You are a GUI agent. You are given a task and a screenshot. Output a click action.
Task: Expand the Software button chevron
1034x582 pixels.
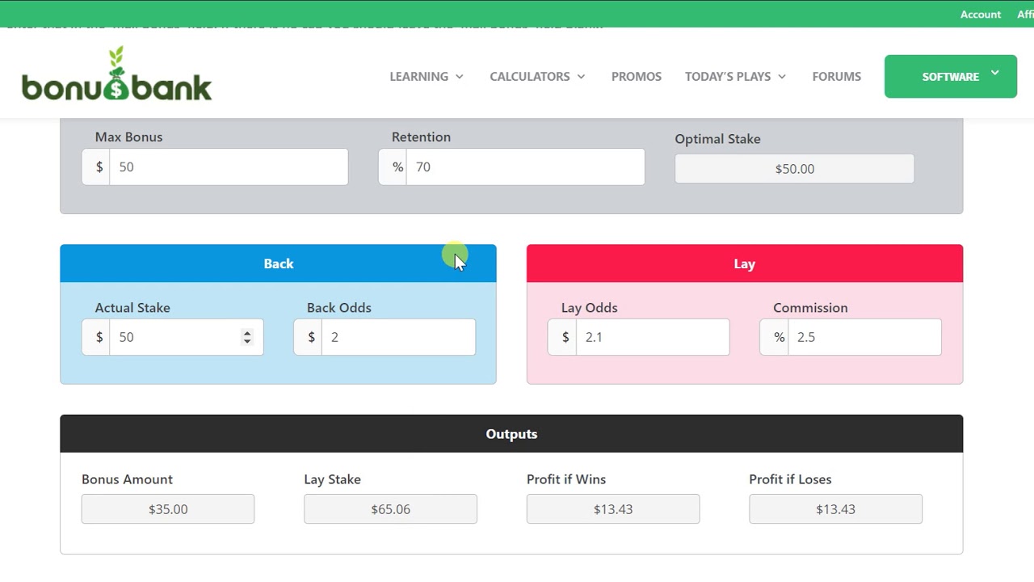(x=994, y=73)
